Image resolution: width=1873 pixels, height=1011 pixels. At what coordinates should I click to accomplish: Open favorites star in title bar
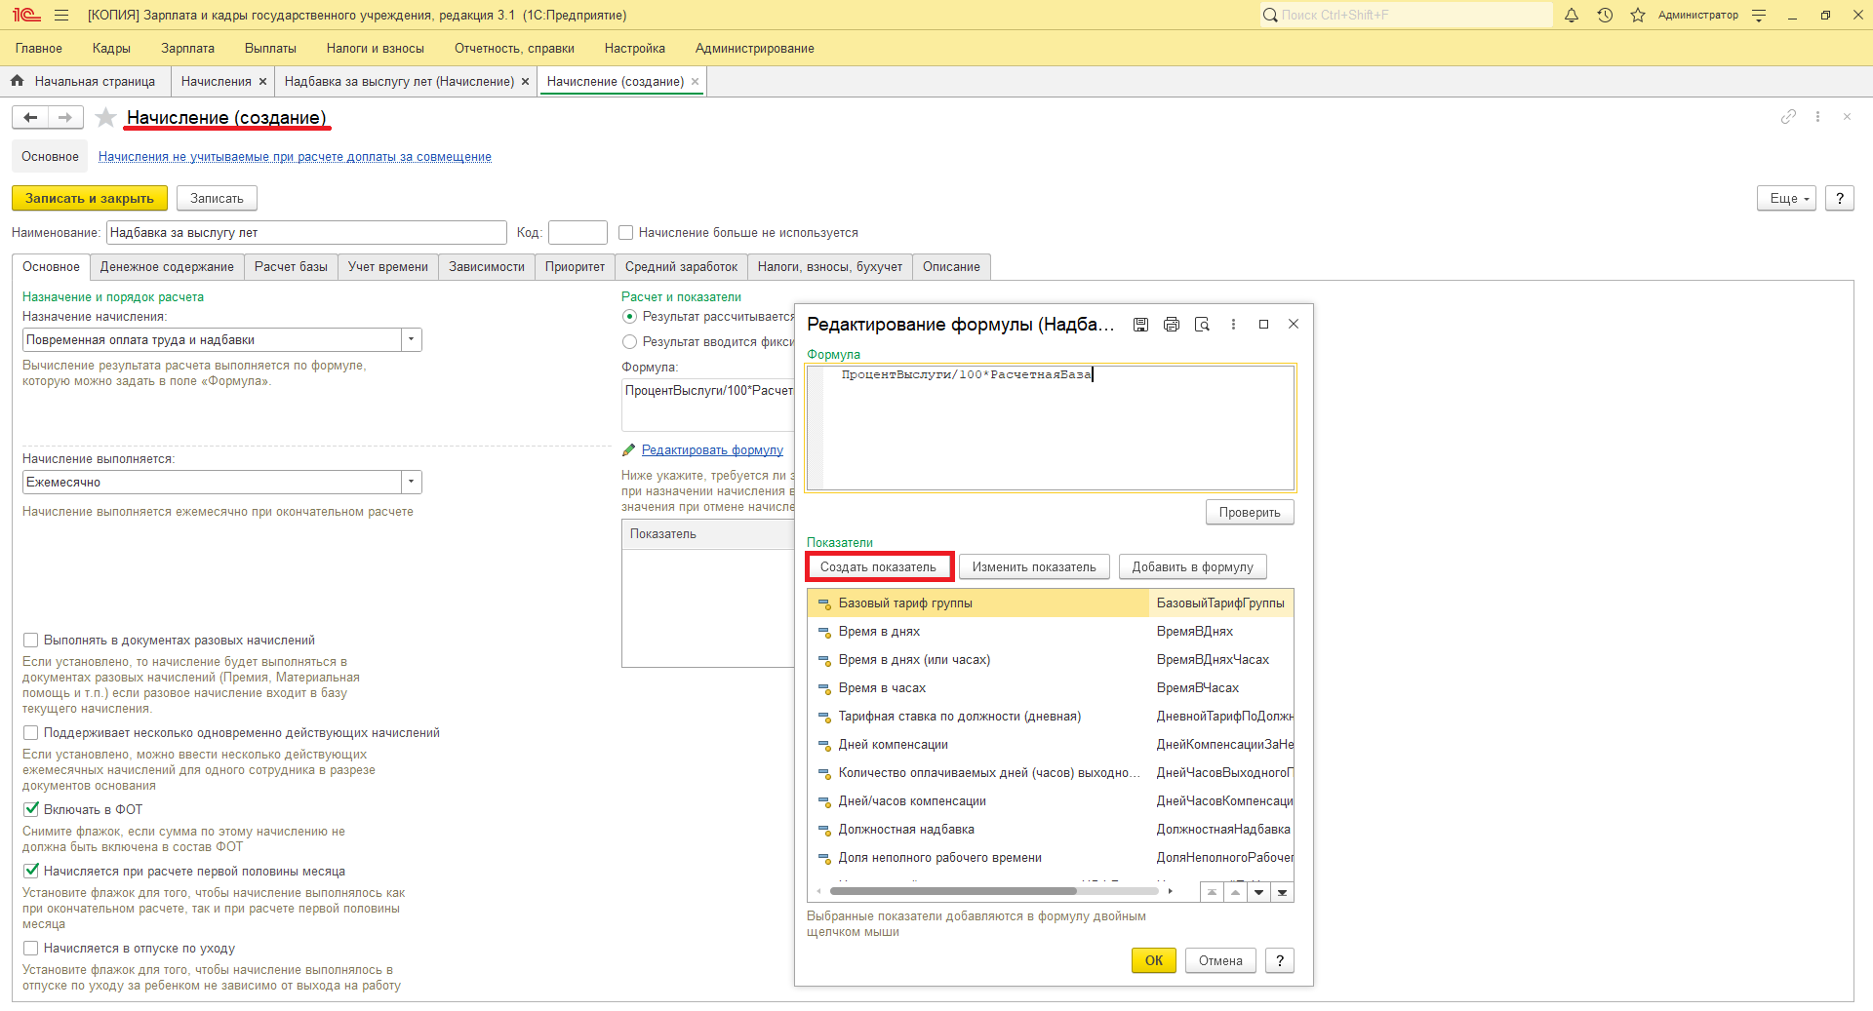coord(1638,16)
